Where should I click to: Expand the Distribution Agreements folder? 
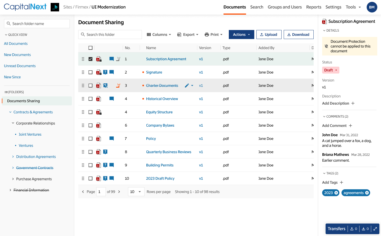tap(13, 157)
